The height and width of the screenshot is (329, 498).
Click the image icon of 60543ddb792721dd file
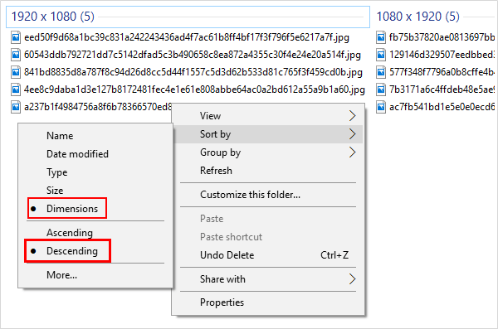click(16, 55)
